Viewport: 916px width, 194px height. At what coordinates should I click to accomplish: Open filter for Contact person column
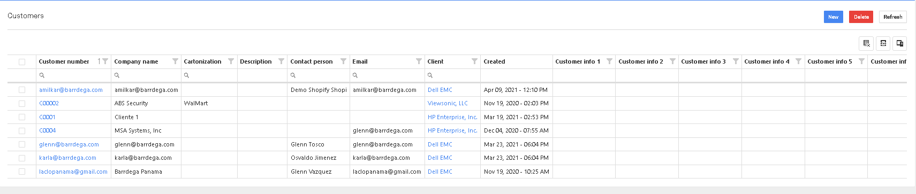[x=343, y=61]
